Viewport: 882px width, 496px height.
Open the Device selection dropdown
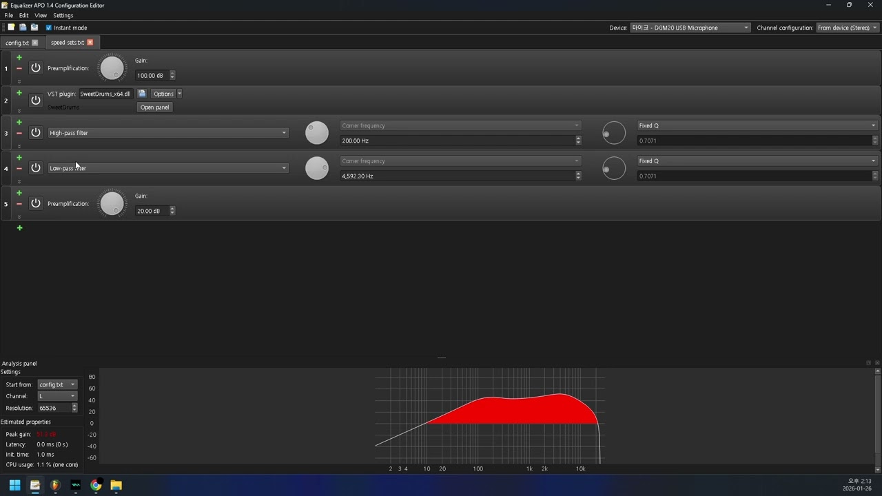click(690, 28)
